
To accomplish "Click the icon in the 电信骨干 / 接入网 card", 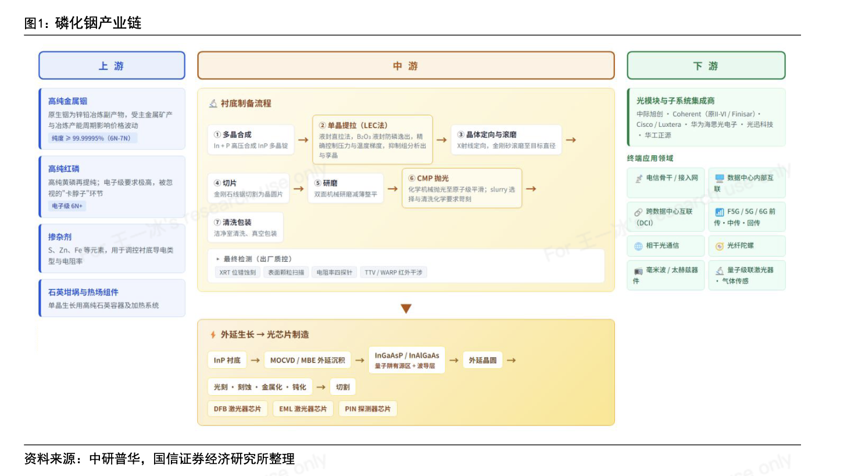I will pos(639,179).
